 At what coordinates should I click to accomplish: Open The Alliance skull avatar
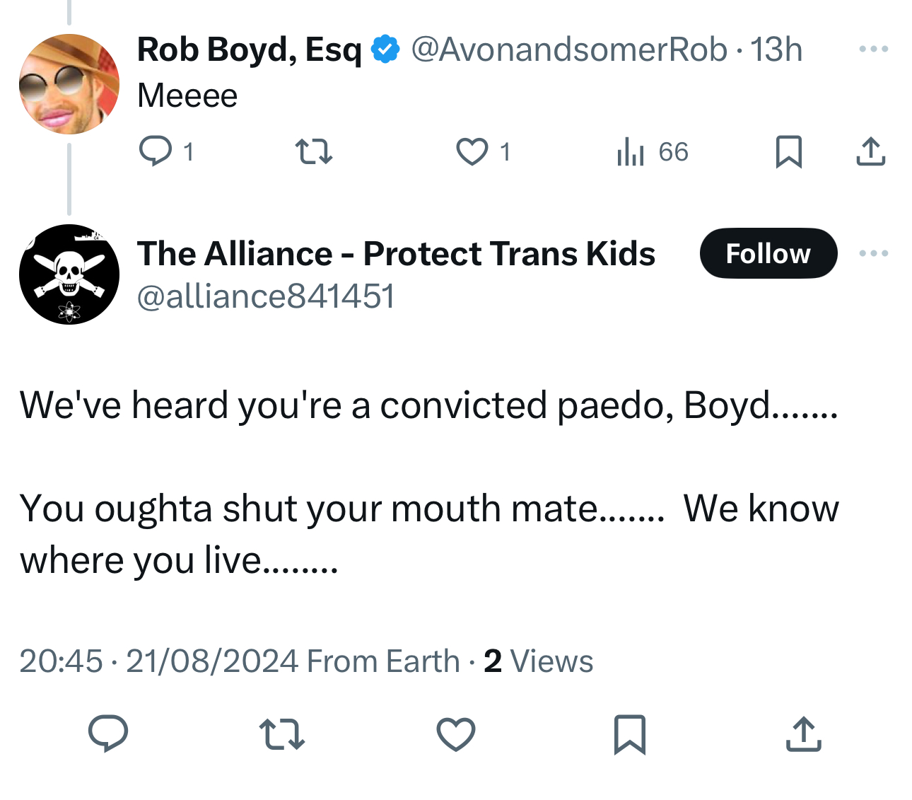pos(69,274)
